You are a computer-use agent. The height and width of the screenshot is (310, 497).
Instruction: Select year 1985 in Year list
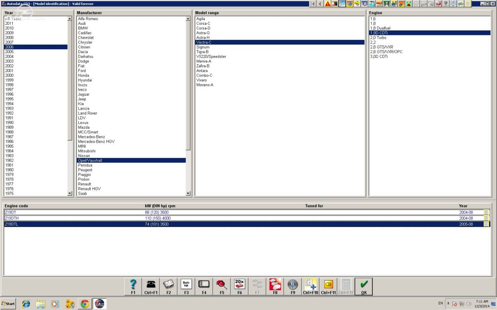[x=36, y=146]
